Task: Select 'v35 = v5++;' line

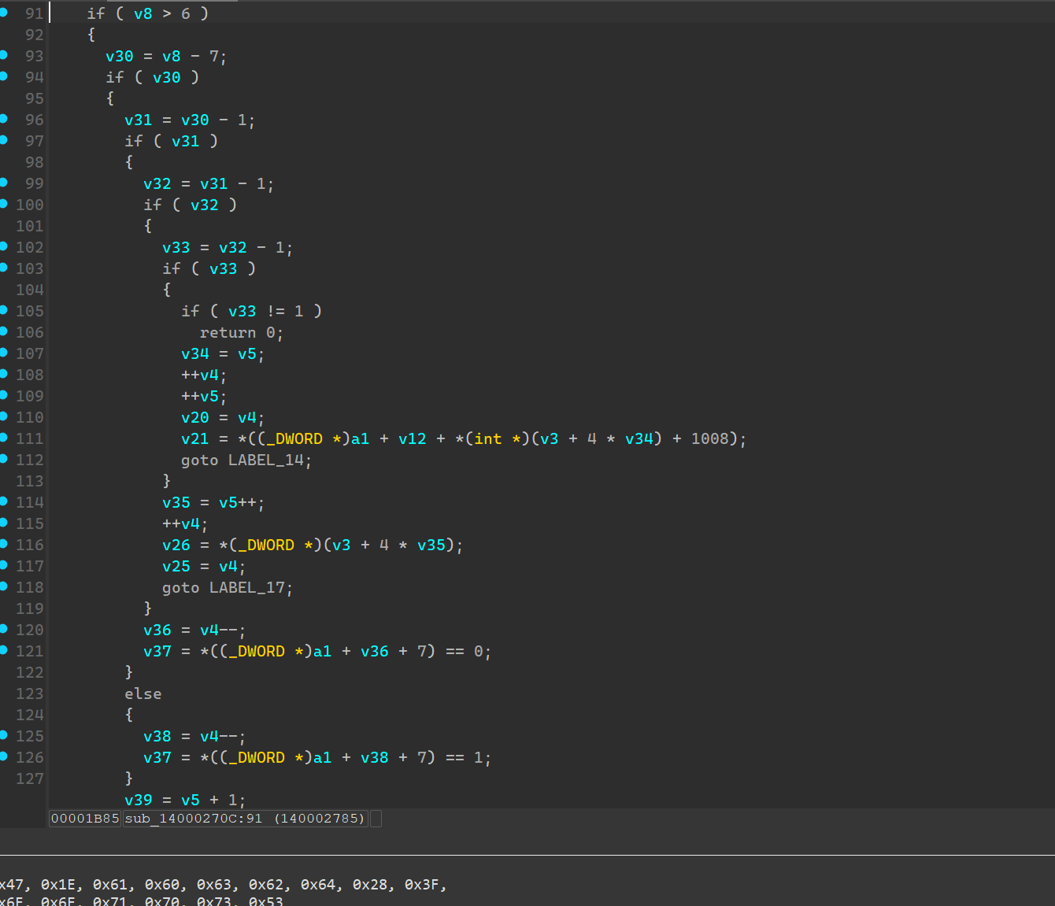Action: pyautogui.click(x=213, y=502)
